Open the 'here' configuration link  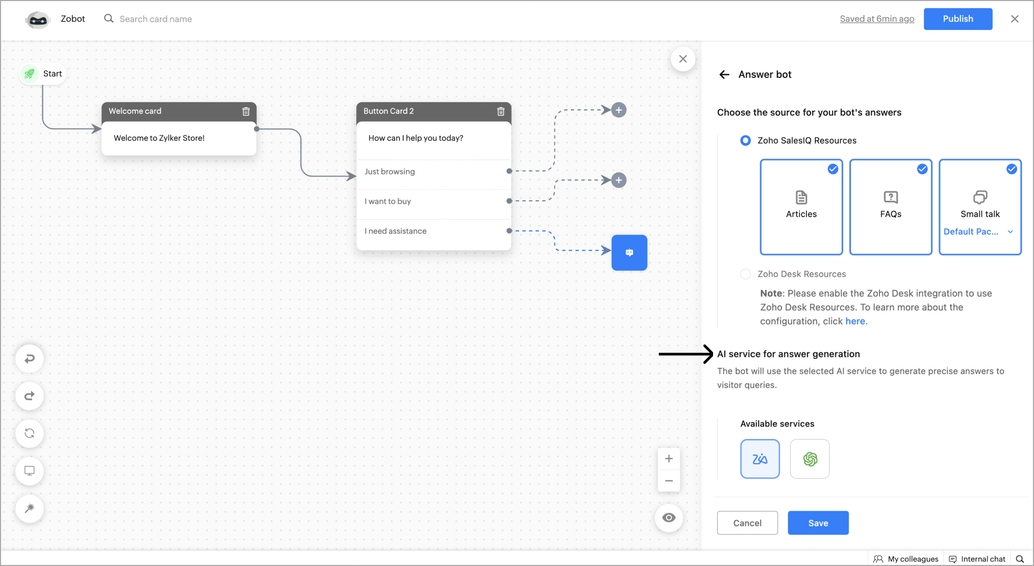pyautogui.click(x=855, y=321)
